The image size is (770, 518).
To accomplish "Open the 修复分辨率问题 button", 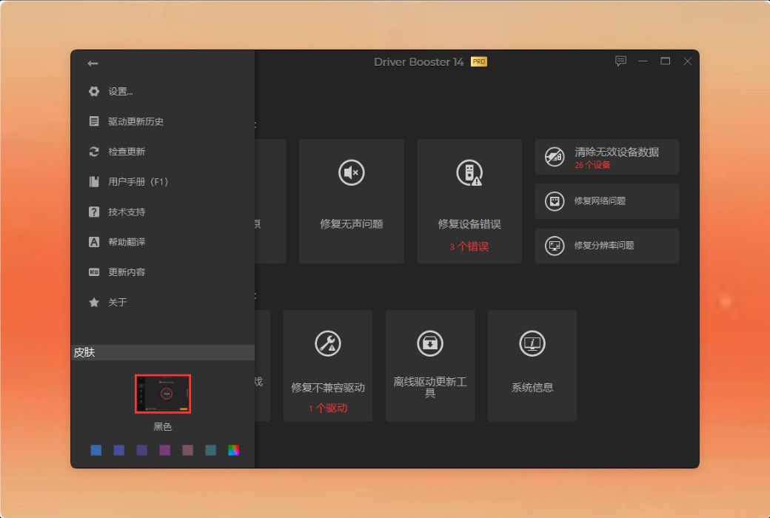I will pos(607,246).
